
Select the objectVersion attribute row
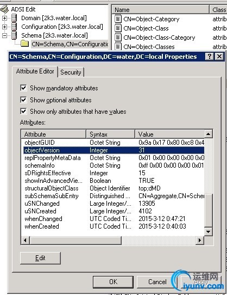[113, 150]
